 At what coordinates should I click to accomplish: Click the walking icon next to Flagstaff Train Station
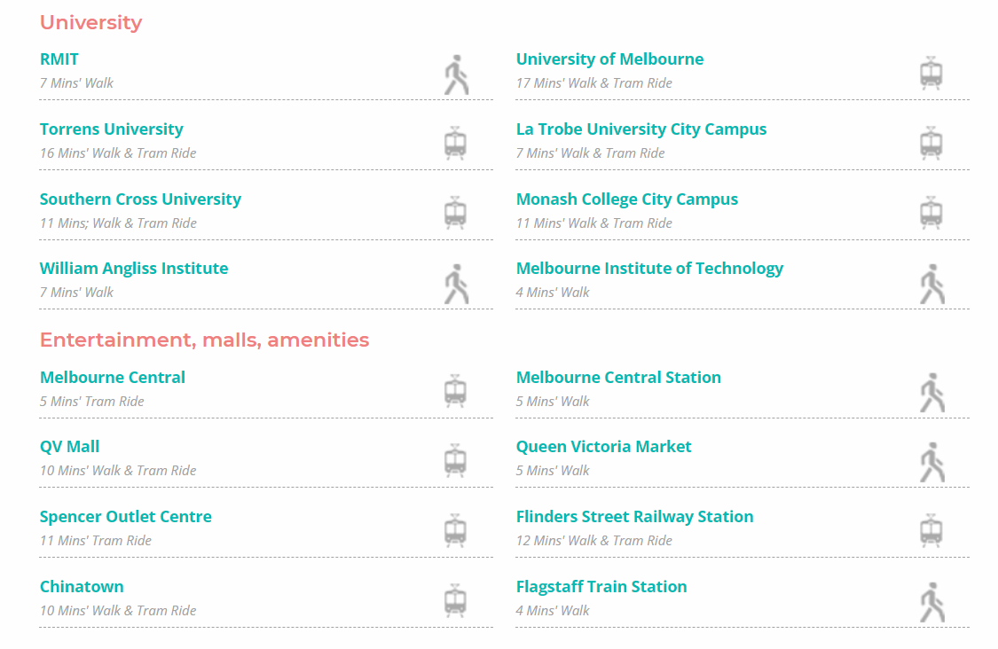click(932, 602)
